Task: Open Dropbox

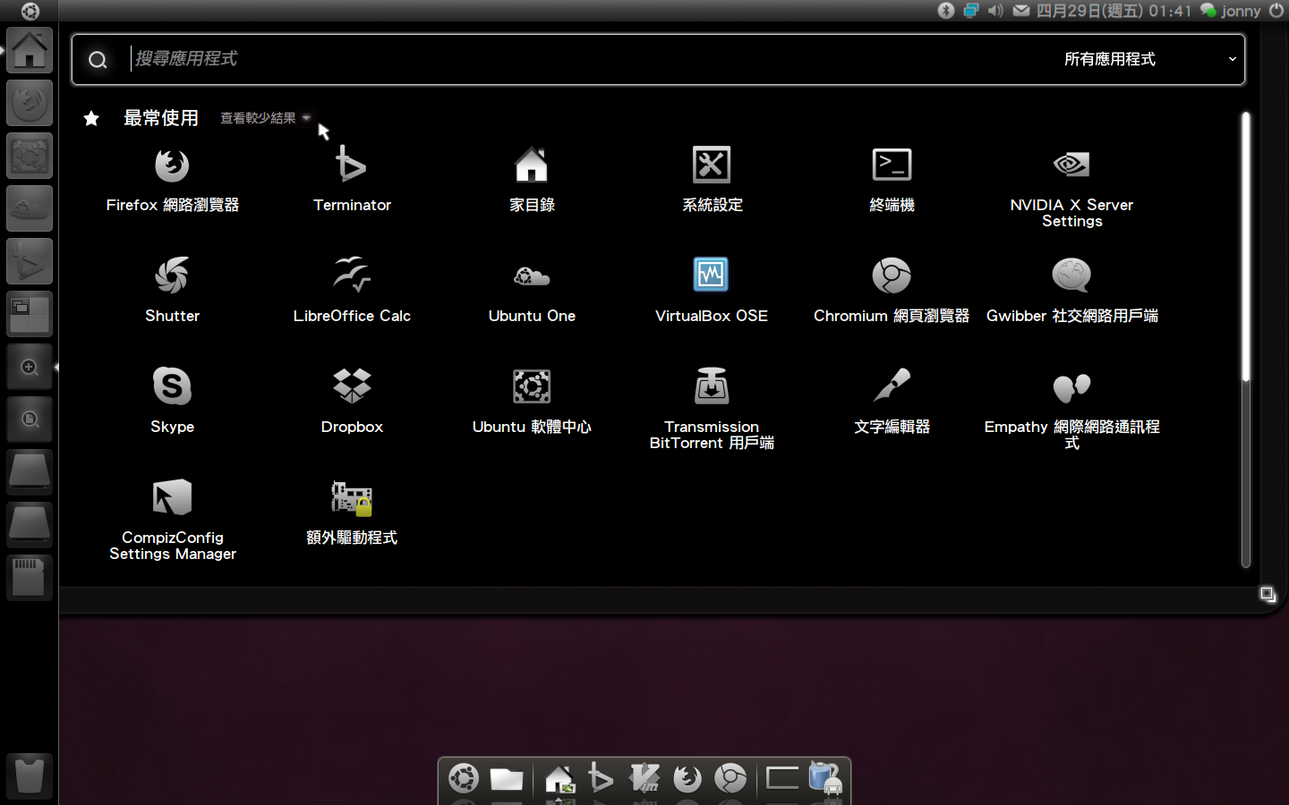Action: 352,402
